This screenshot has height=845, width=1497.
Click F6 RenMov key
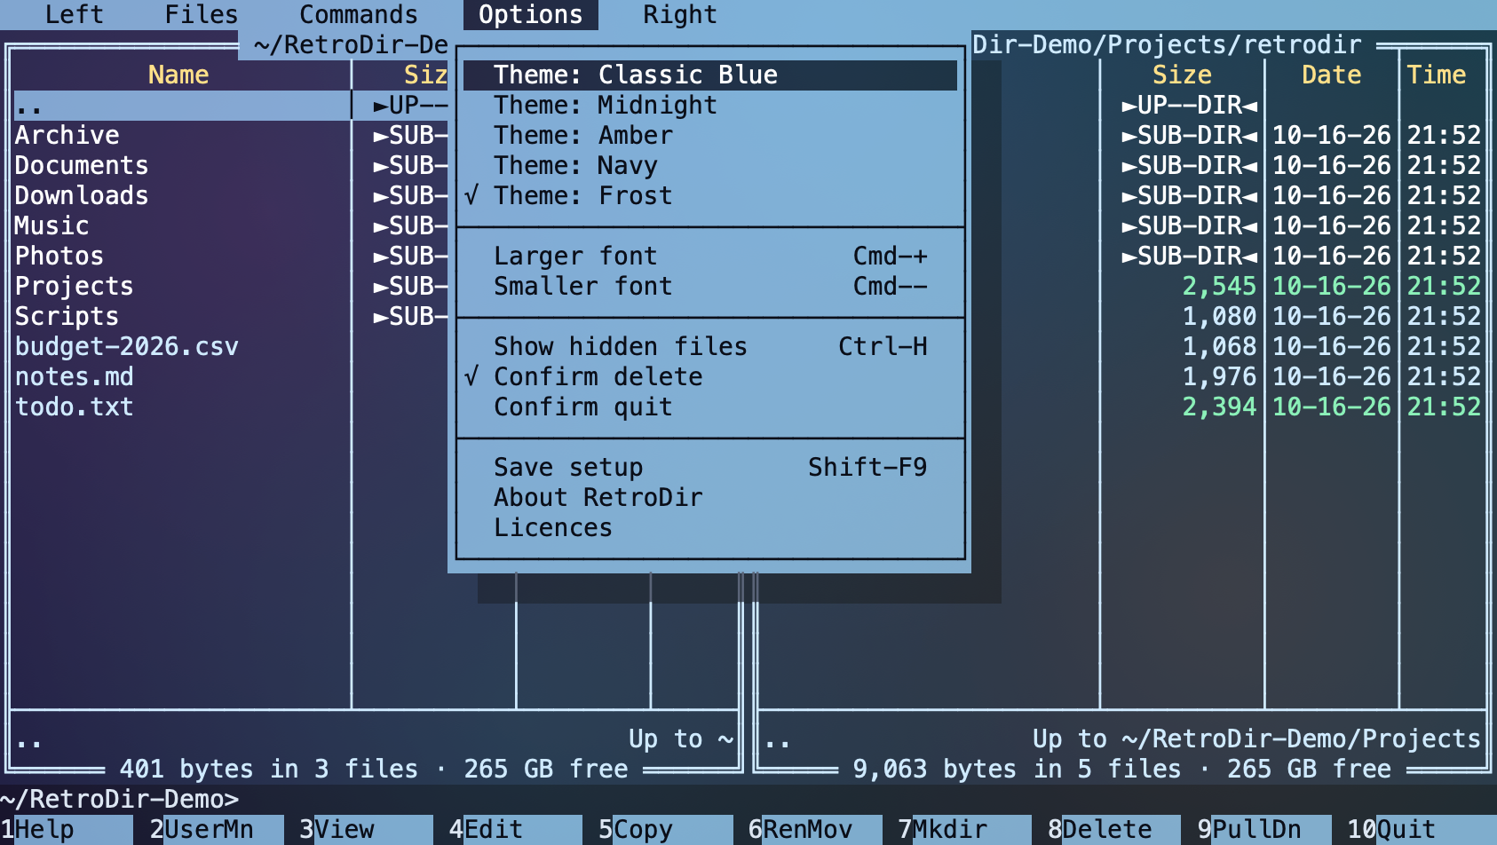point(815,830)
